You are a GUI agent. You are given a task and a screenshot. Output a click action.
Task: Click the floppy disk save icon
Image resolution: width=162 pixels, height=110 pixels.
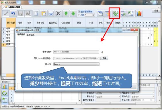pyautogui.click(x=20, y=13)
